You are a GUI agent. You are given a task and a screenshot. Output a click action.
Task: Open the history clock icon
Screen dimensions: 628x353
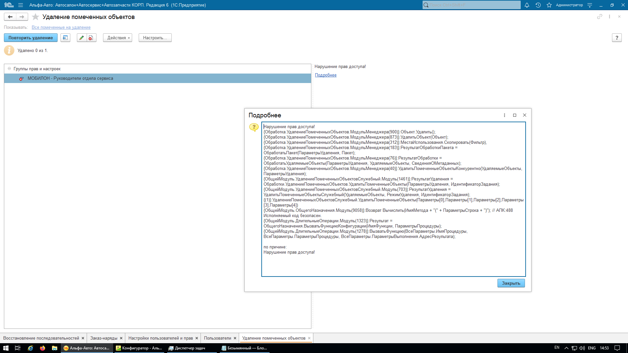[538, 5]
